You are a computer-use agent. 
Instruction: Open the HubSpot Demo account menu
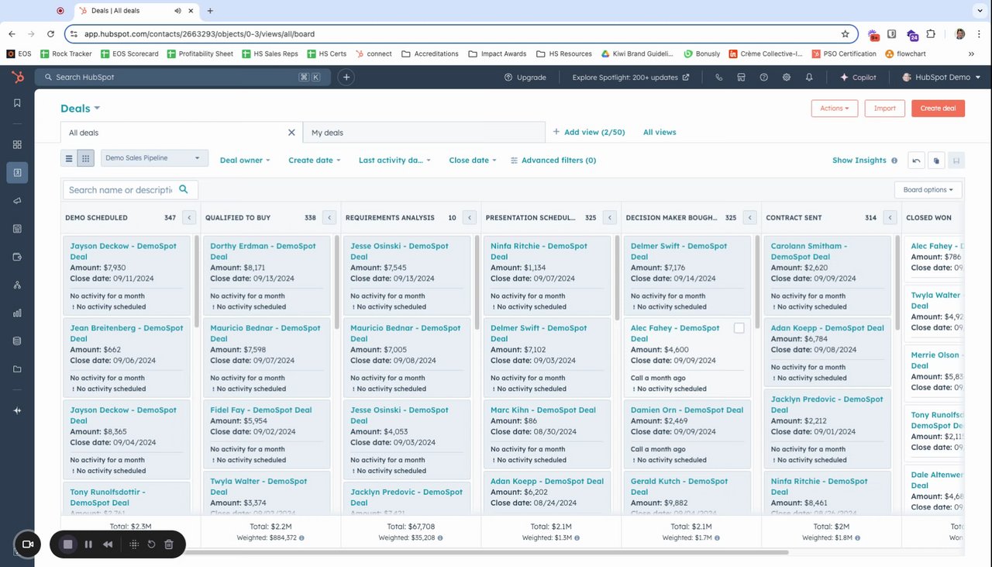942,78
